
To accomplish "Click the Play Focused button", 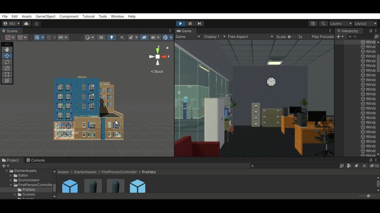I will (322, 37).
